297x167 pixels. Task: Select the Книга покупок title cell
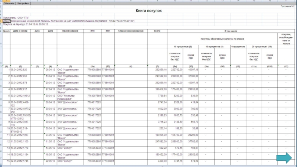pyautogui.click(x=148, y=12)
